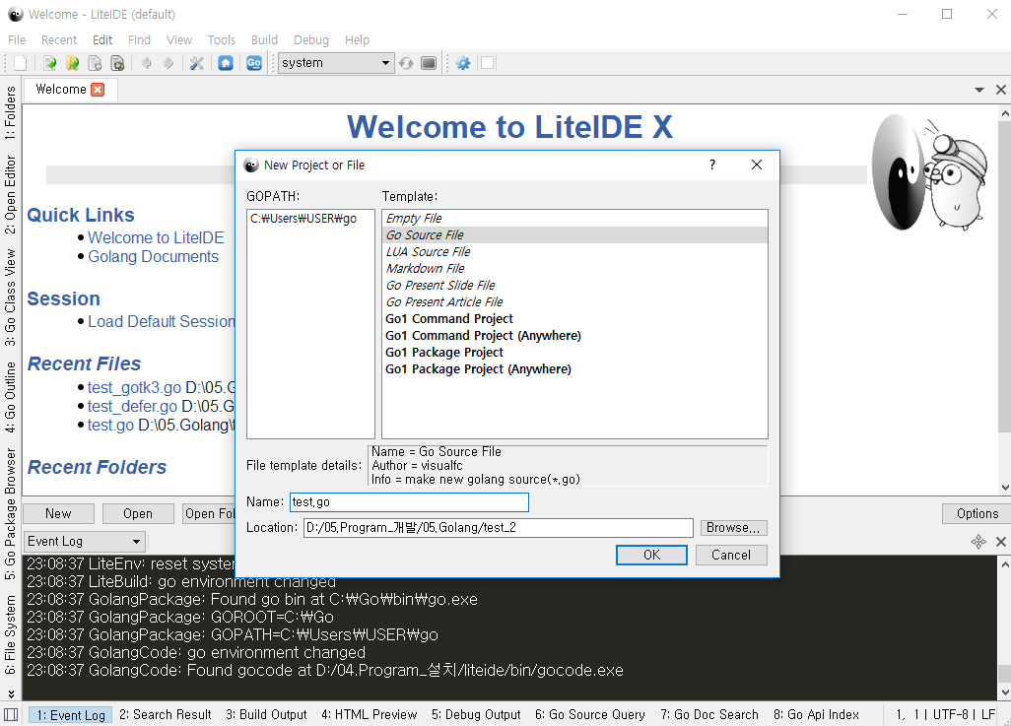Switch to 2: Search Result tab
The image size is (1011, 726).
(x=166, y=714)
